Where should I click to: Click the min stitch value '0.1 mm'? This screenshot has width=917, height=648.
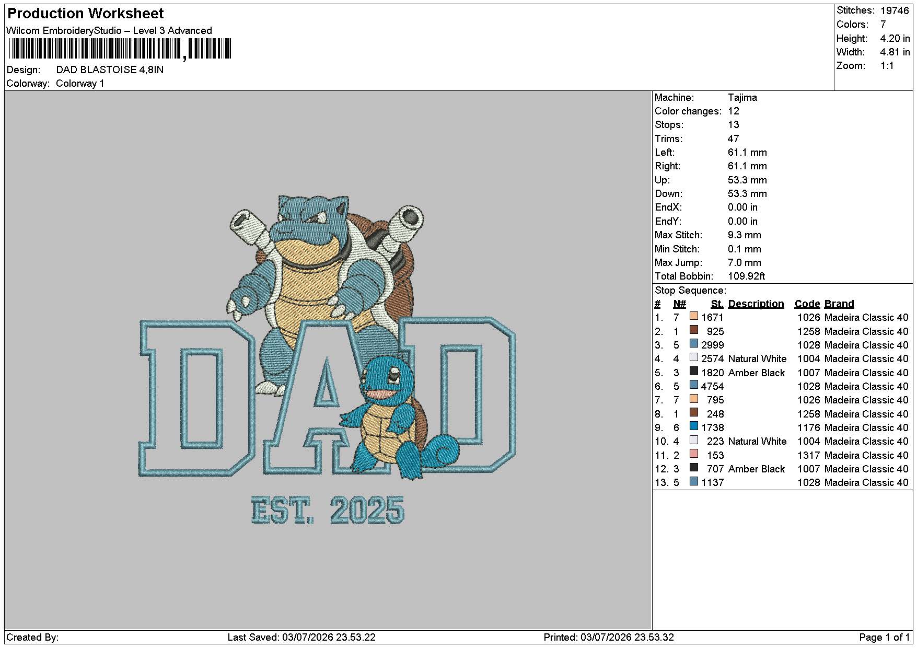click(745, 249)
